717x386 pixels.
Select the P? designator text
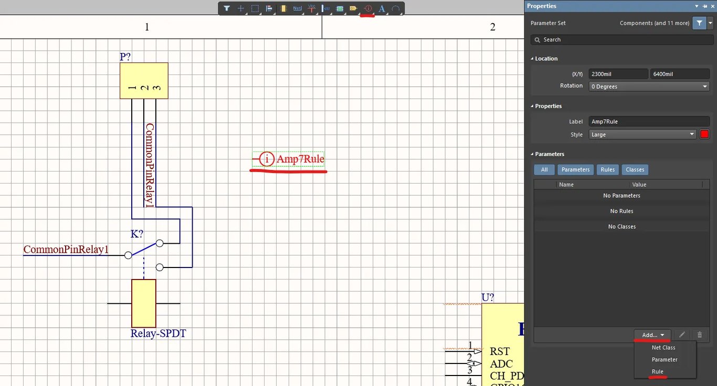click(125, 57)
